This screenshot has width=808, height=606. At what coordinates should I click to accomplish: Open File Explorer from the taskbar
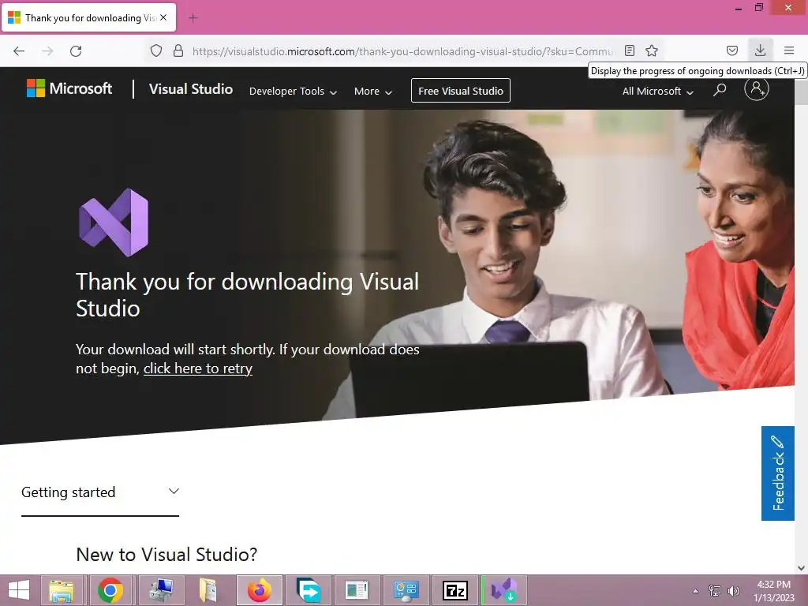(62, 590)
